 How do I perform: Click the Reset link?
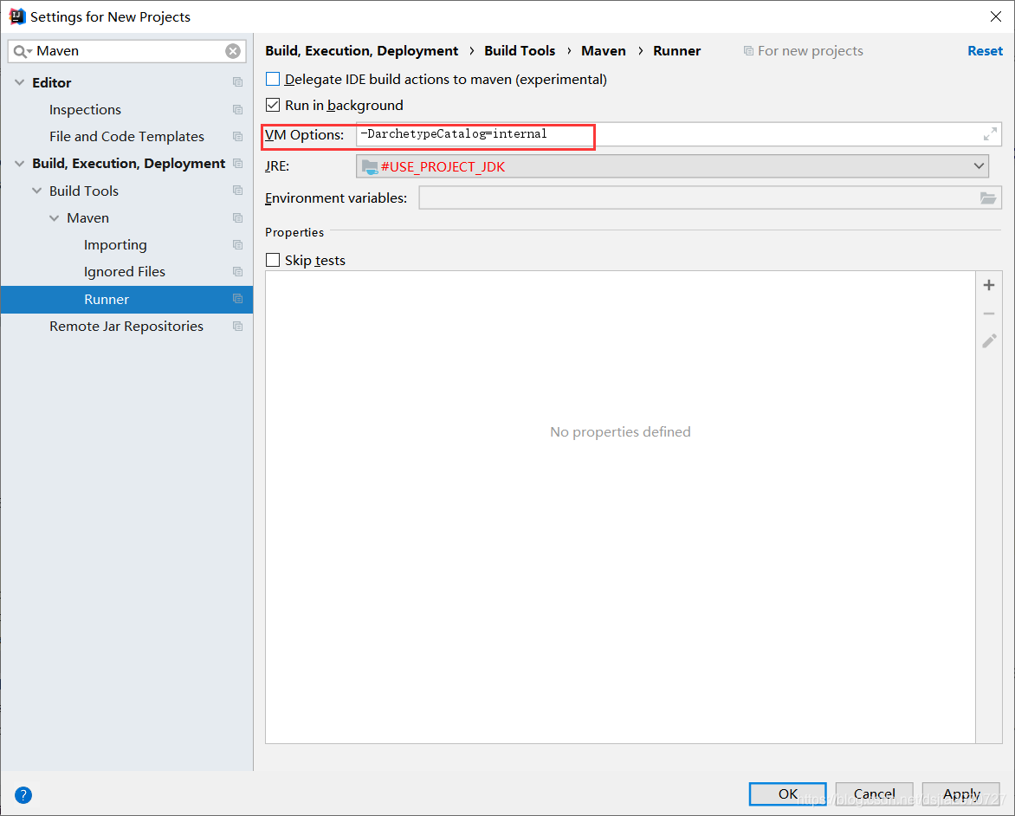(985, 50)
